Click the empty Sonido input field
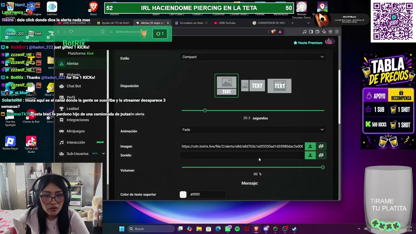416x234 pixels. tap(242, 155)
